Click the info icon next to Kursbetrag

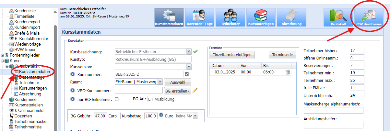tap(161, 116)
